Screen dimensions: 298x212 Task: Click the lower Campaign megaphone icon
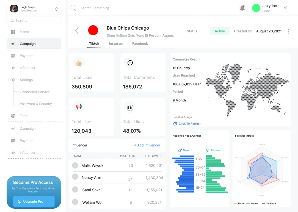(x=13, y=129)
